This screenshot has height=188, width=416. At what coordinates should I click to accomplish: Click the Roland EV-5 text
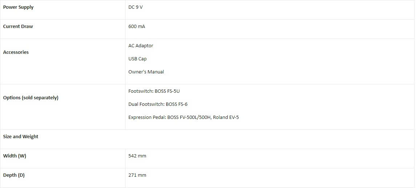click(x=226, y=117)
